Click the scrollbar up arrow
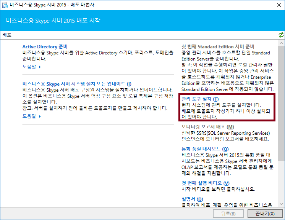Image resolution: width=285 pixels, height=220 pixels. (x=281, y=43)
